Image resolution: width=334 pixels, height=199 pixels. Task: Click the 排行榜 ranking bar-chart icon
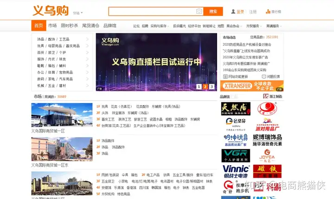coord(268,12)
